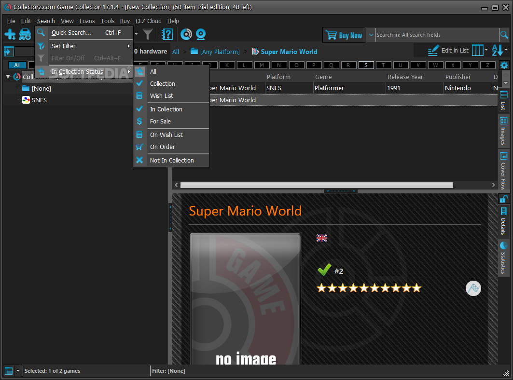This screenshot has width=513, height=380.
Task: Click the gray funnel filter toolbar icon
Action: (x=148, y=34)
